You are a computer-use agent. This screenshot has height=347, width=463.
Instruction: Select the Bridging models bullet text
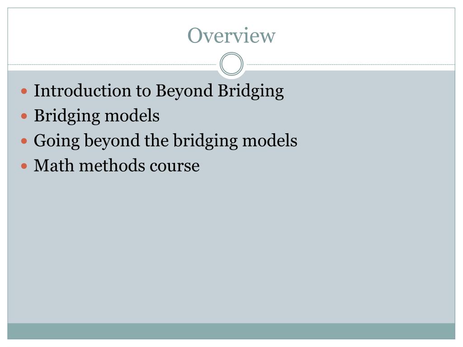click(x=97, y=116)
